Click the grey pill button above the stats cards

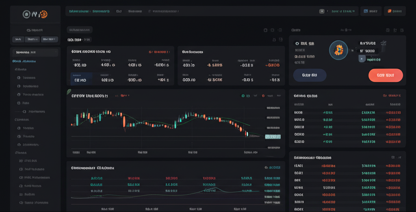(x=80, y=30)
